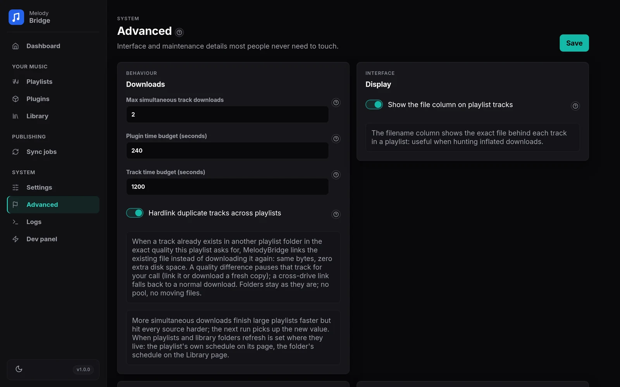The width and height of the screenshot is (620, 387).
Task: Open the Plugins section
Action: [53, 99]
